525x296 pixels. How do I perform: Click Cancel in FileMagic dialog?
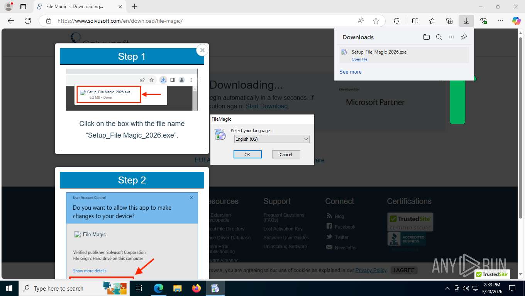coord(286,154)
